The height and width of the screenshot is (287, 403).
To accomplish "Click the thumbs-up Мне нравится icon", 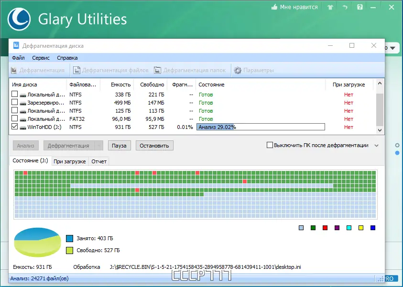I will [x=276, y=7].
